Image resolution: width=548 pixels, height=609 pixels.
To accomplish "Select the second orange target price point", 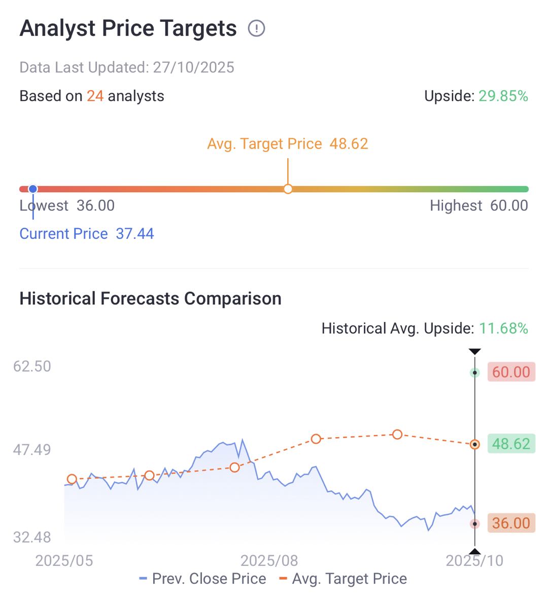I will (x=149, y=476).
